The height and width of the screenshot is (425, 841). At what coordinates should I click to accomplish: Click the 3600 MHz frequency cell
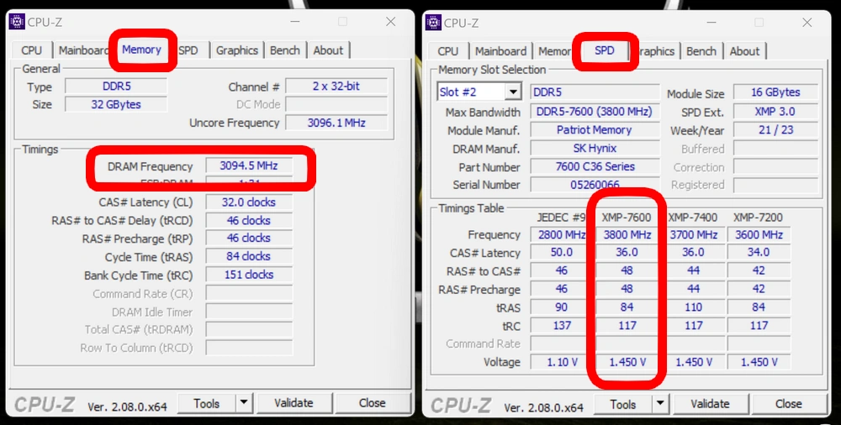pos(759,234)
